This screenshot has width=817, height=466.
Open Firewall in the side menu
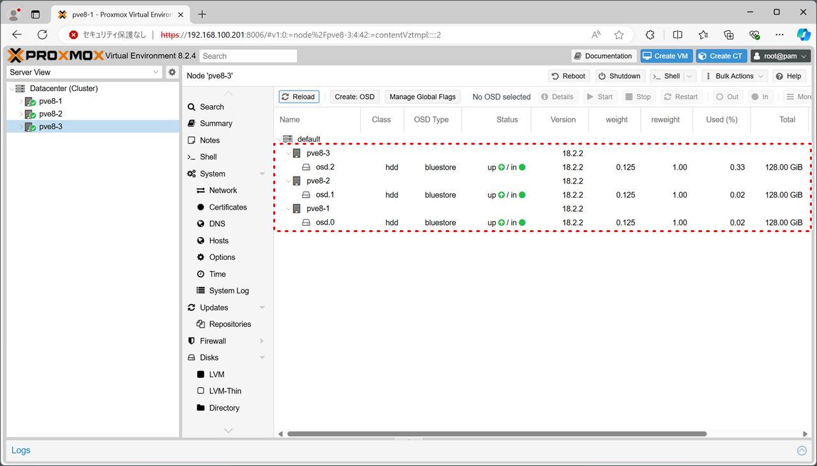point(213,341)
